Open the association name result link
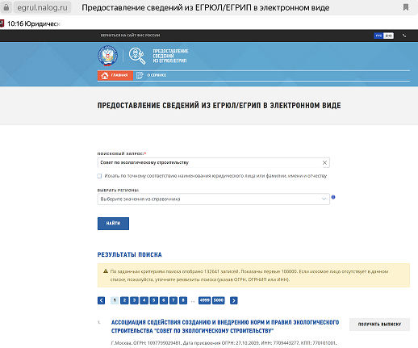 tap(225, 326)
